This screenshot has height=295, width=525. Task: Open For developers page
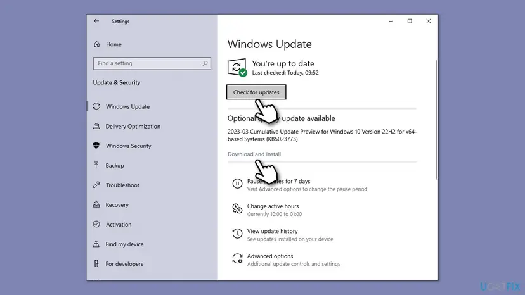tap(124, 264)
